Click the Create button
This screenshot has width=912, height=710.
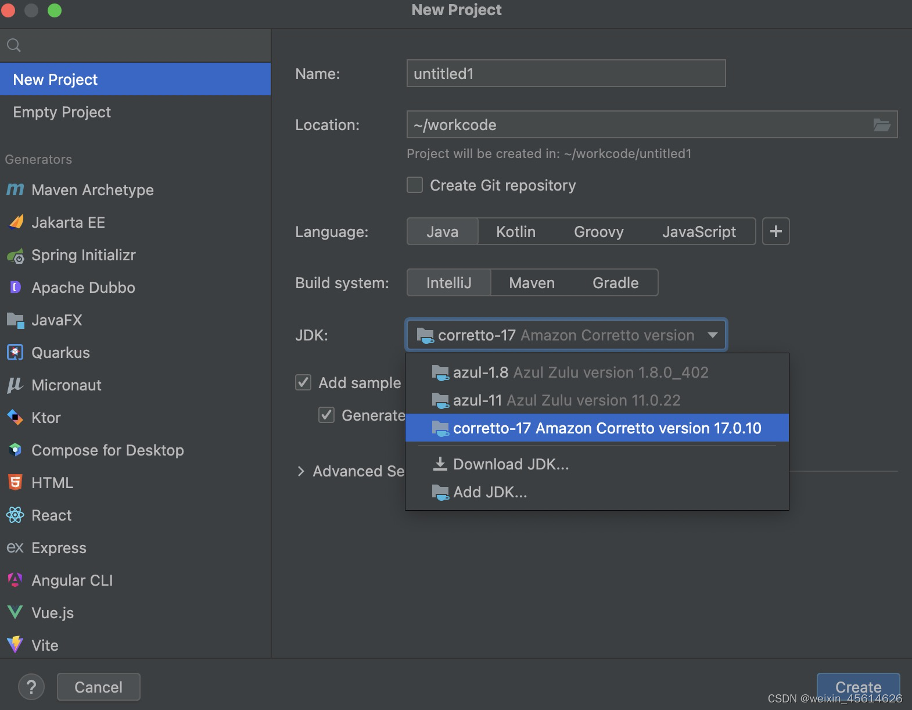click(x=857, y=687)
